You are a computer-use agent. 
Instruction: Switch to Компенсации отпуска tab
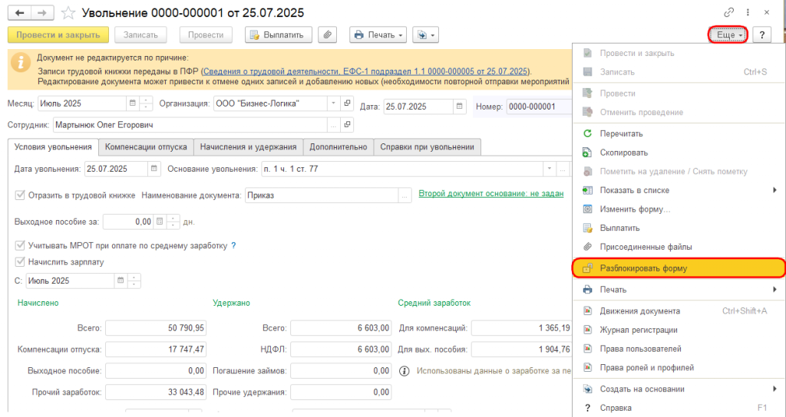[146, 147]
